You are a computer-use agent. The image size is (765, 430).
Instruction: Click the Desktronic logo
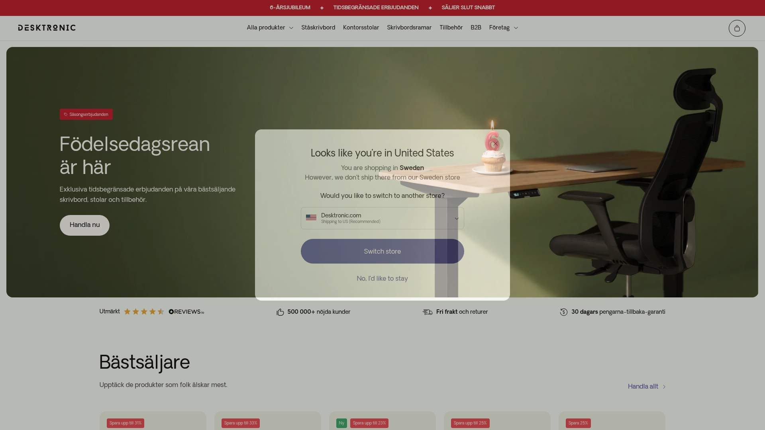47,28
